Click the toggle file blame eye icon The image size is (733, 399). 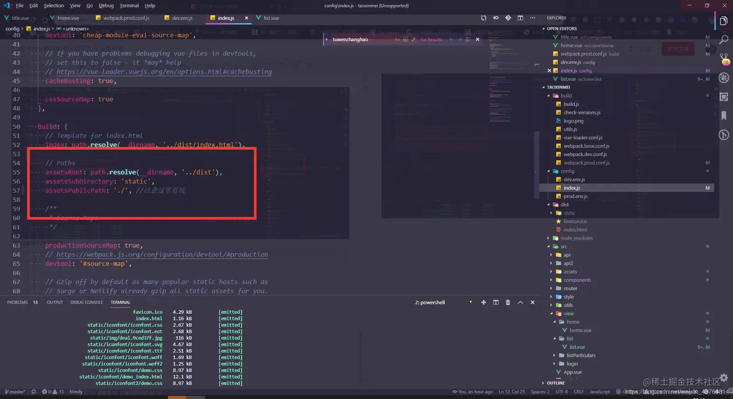pyautogui.click(x=495, y=18)
